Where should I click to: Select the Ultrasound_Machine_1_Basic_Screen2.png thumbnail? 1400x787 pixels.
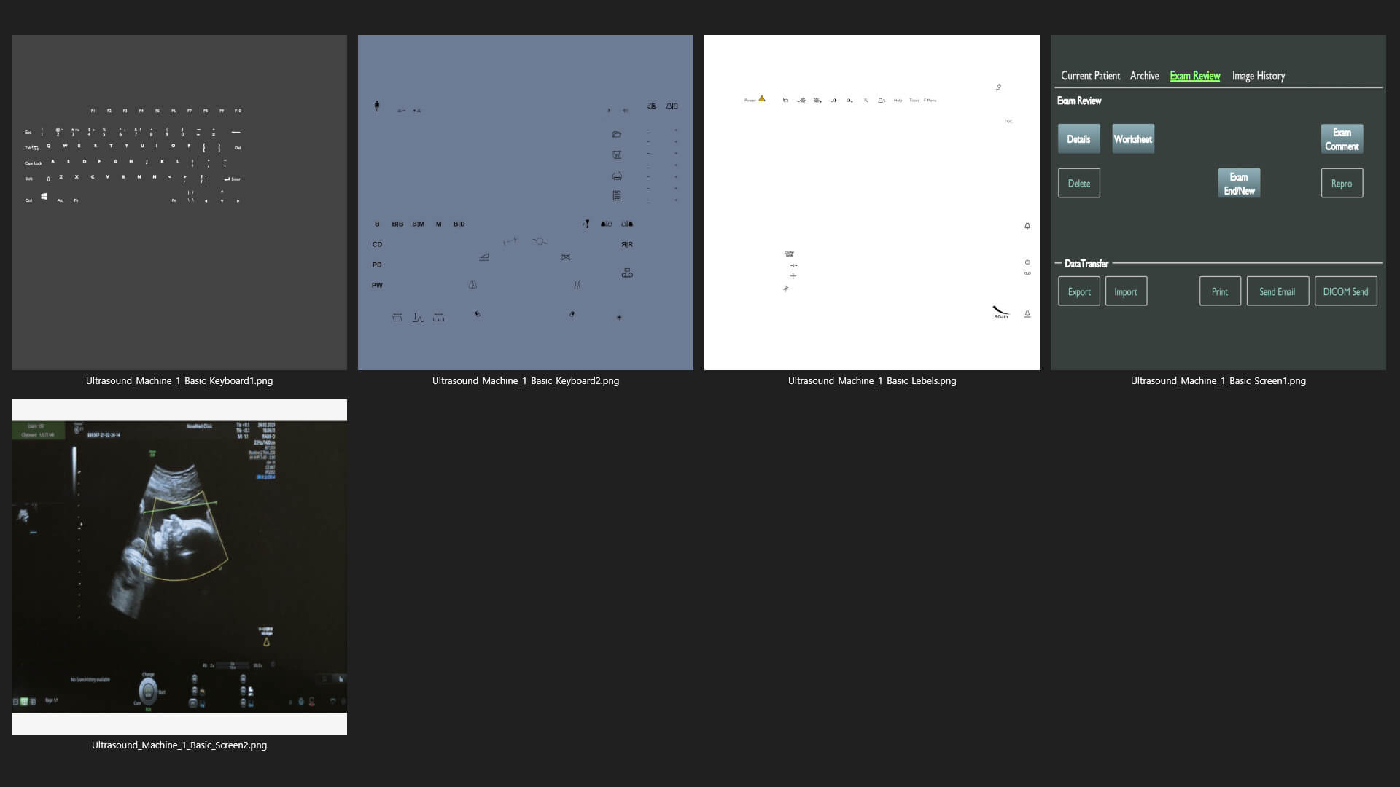[x=179, y=566]
